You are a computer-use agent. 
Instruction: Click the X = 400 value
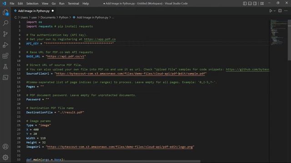[x=36, y=129]
